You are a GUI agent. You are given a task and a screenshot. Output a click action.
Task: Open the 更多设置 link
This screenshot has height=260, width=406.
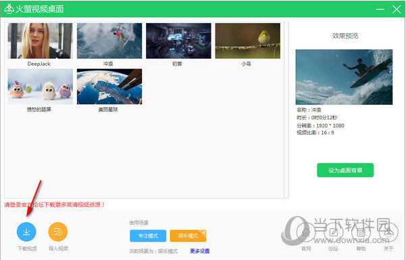coord(200,251)
